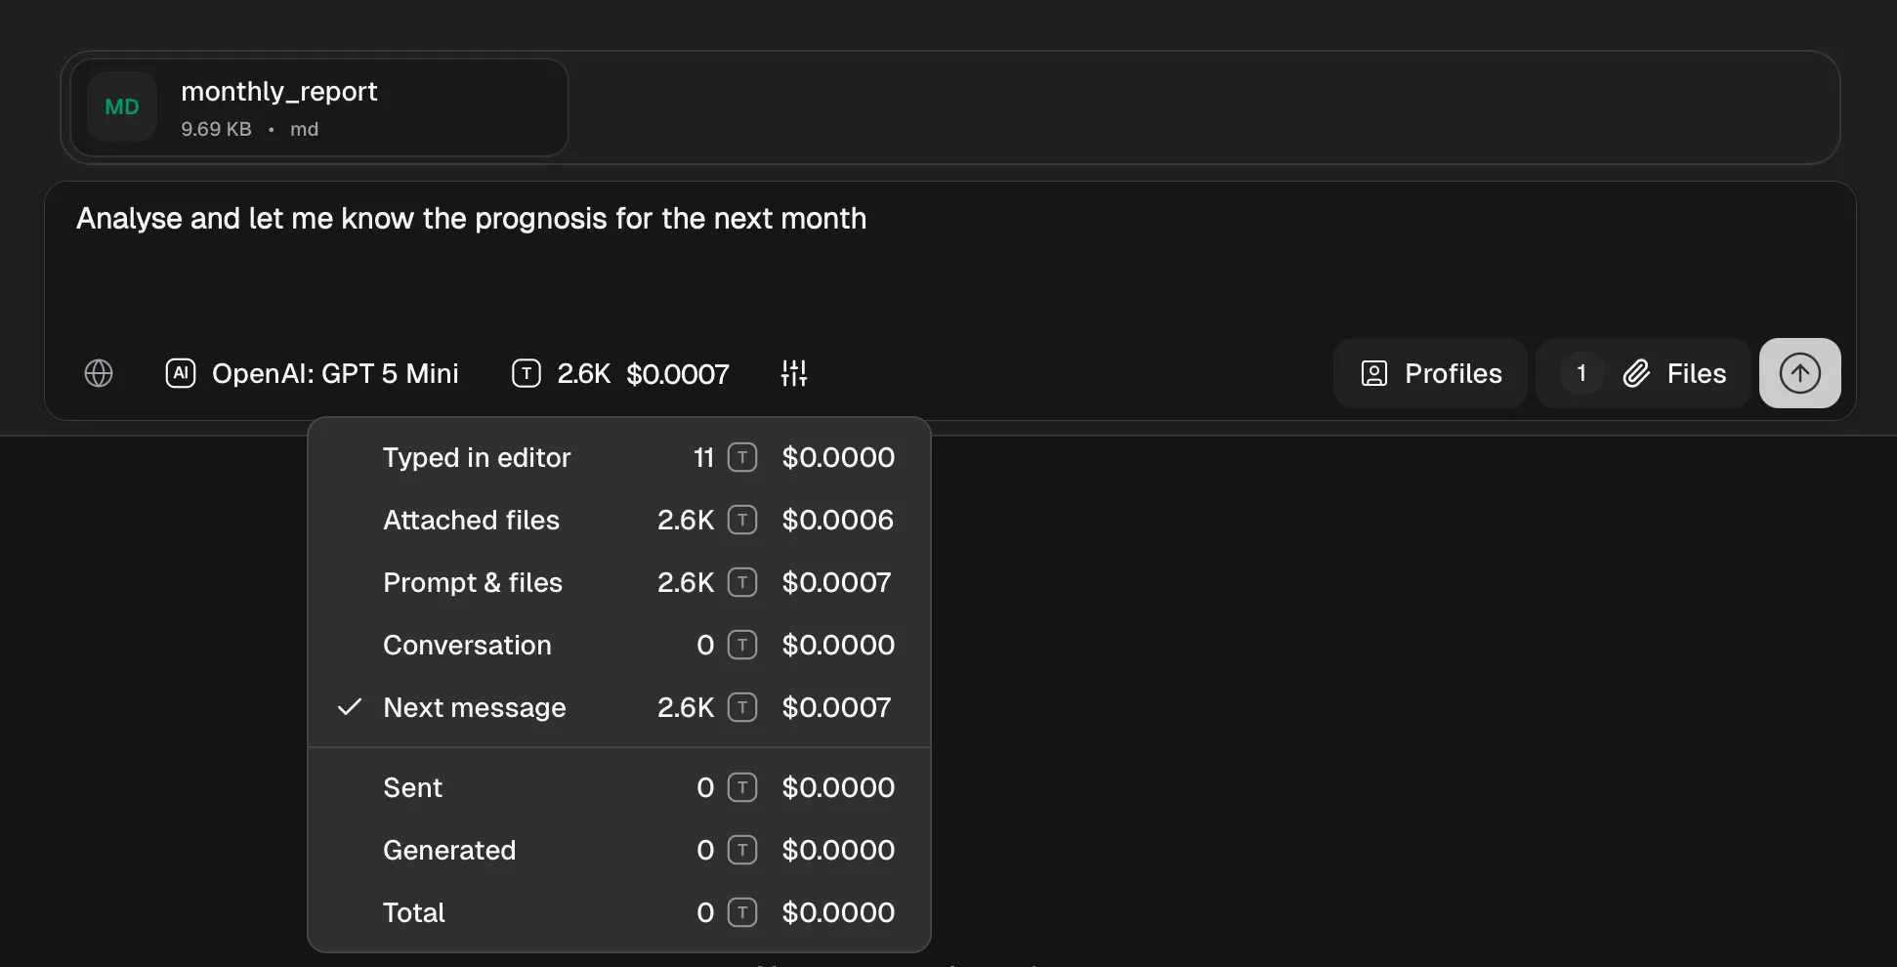Click the AI model icon beside GPT 5 Mini
This screenshot has height=967, width=1897.
pyautogui.click(x=181, y=373)
